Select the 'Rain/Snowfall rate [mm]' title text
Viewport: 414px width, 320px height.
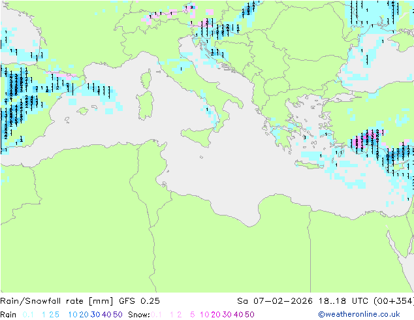point(57,301)
